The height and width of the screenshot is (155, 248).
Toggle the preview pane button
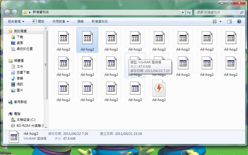point(229,21)
